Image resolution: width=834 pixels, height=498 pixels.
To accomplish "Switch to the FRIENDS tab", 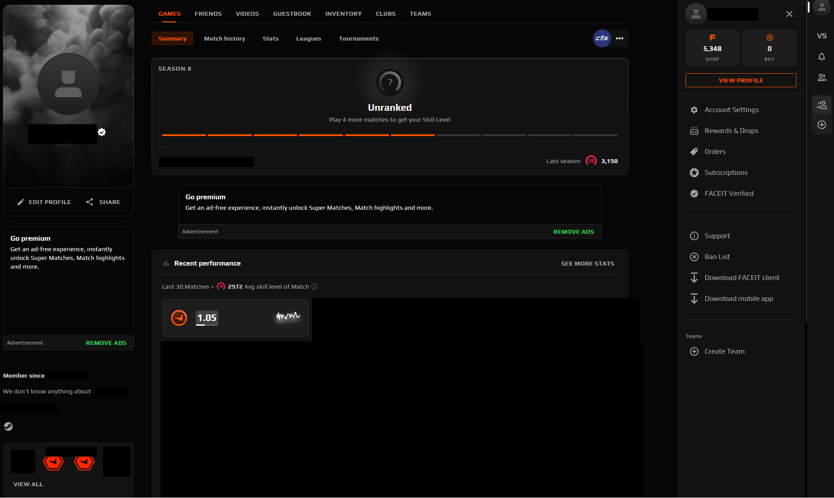I will pos(208,14).
